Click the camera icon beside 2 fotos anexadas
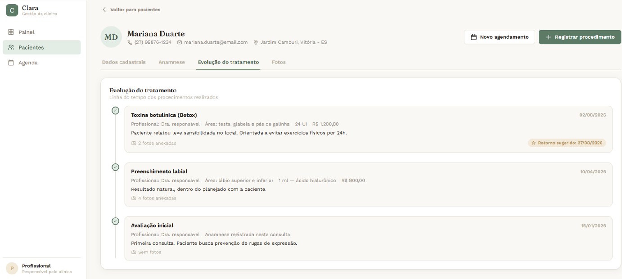The height and width of the screenshot is (279, 622). [x=134, y=143]
